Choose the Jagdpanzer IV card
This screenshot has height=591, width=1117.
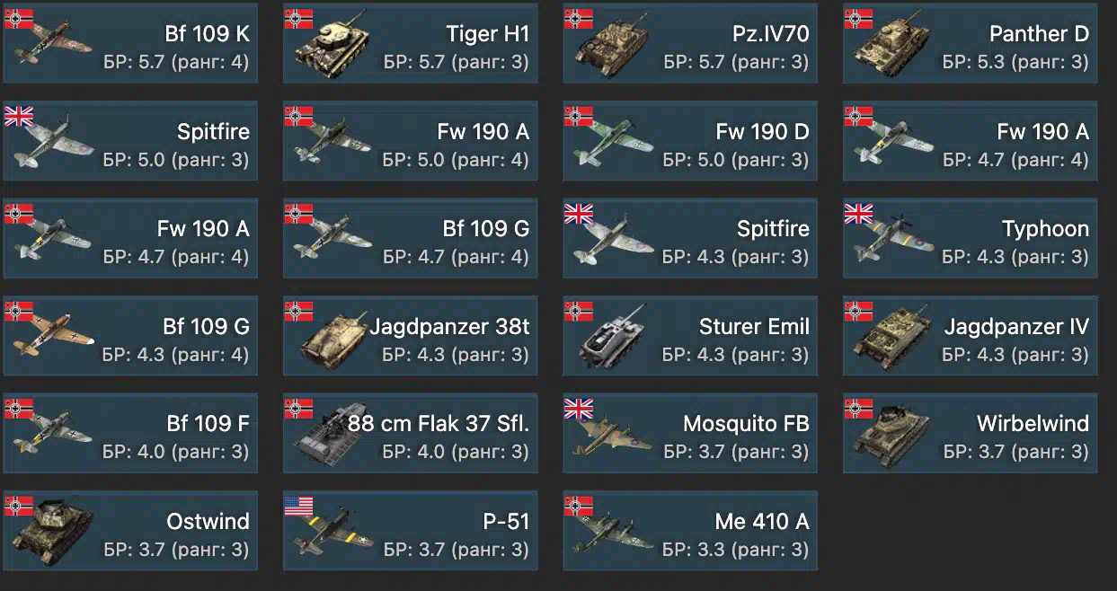(x=970, y=336)
